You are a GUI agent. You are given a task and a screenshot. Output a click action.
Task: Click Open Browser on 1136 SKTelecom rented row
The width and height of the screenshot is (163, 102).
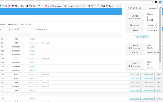click(148, 86)
